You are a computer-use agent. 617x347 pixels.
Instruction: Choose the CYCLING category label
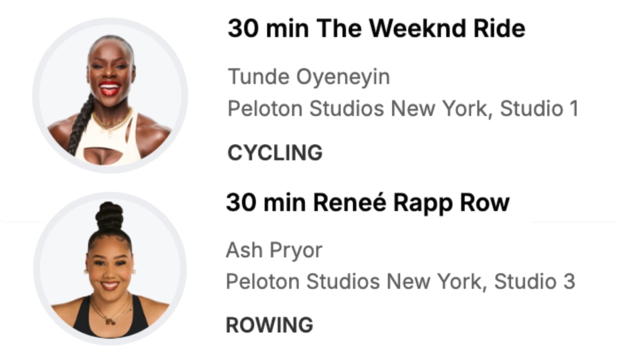tap(275, 153)
